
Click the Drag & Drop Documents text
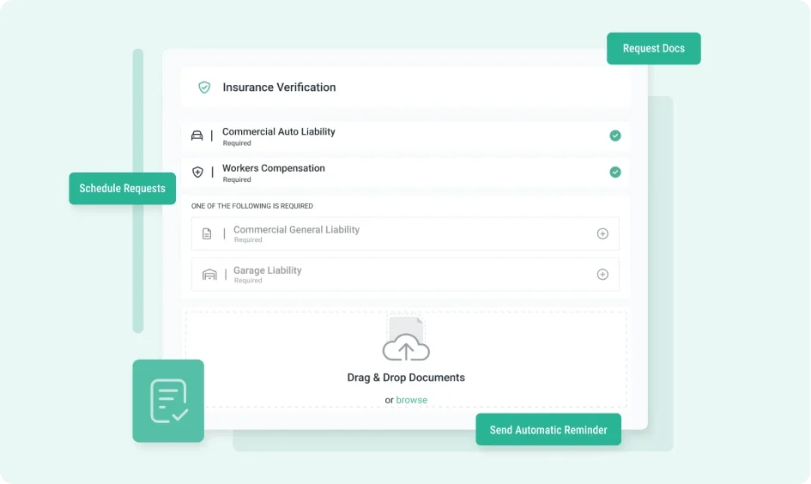click(x=406, y=378)
